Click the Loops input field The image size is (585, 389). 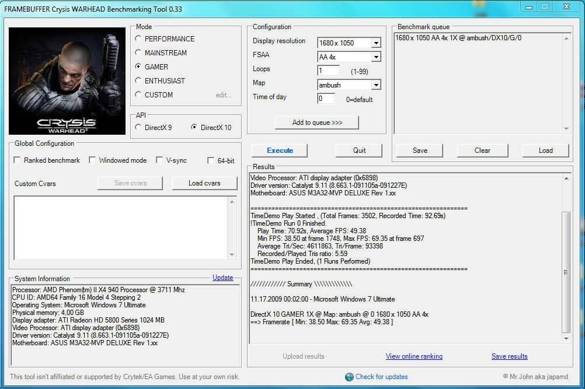point(328,71)
